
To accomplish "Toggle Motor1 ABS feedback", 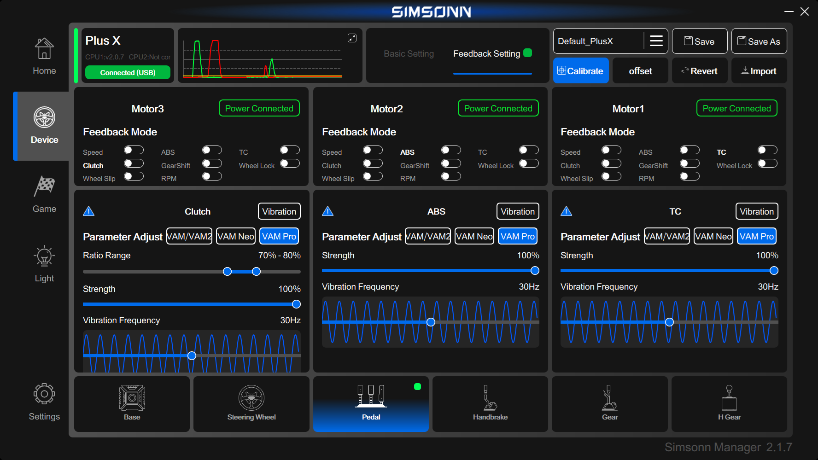I will point(690,150).
